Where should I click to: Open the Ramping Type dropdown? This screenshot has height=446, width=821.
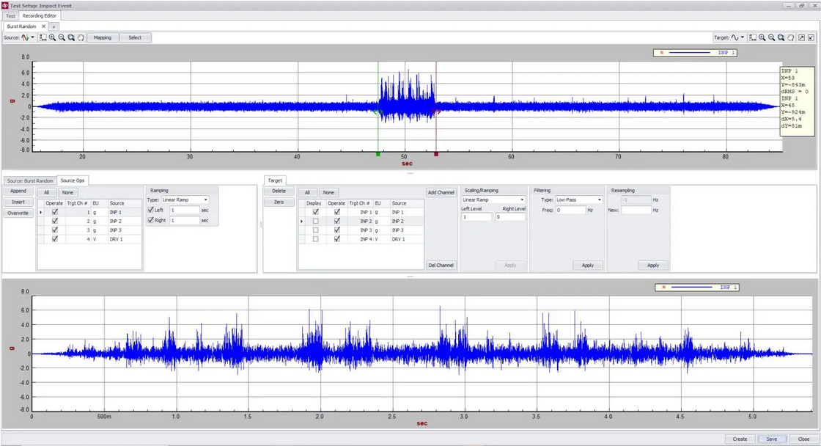tap(185, 200)
